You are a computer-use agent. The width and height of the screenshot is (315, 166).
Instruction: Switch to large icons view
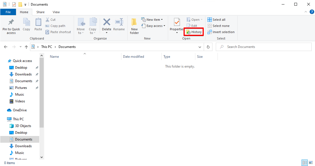311,163
